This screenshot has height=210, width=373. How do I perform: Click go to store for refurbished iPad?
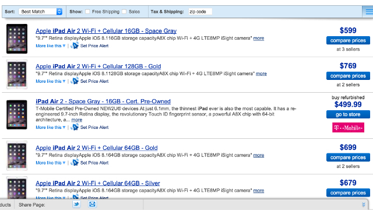348,114
